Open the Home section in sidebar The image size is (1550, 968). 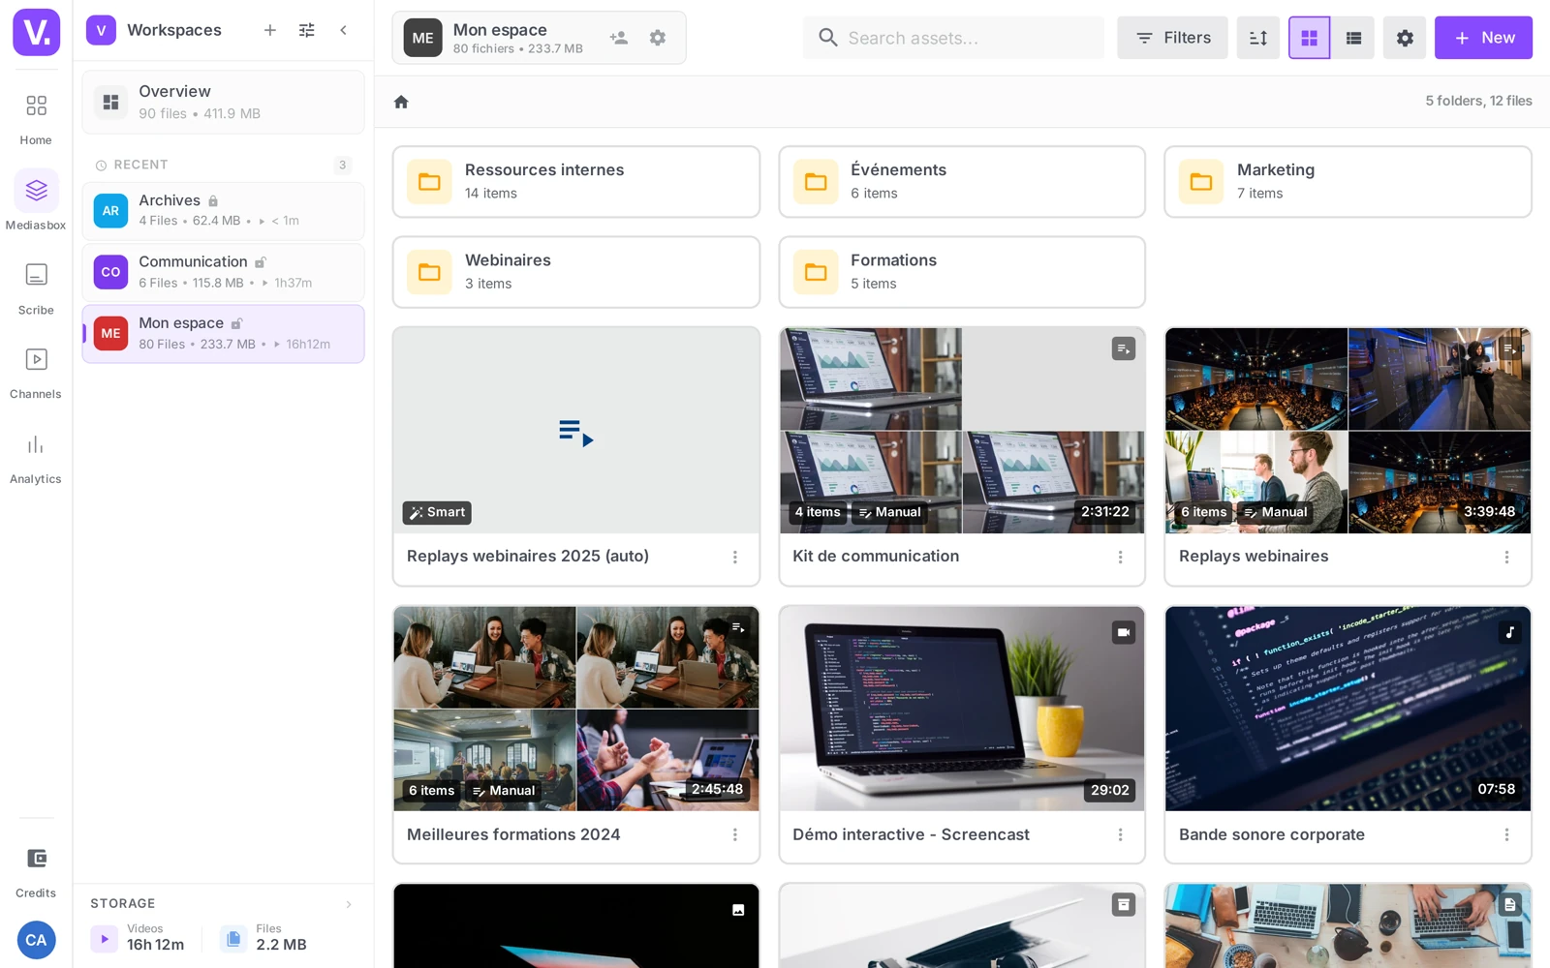[36, 118]
